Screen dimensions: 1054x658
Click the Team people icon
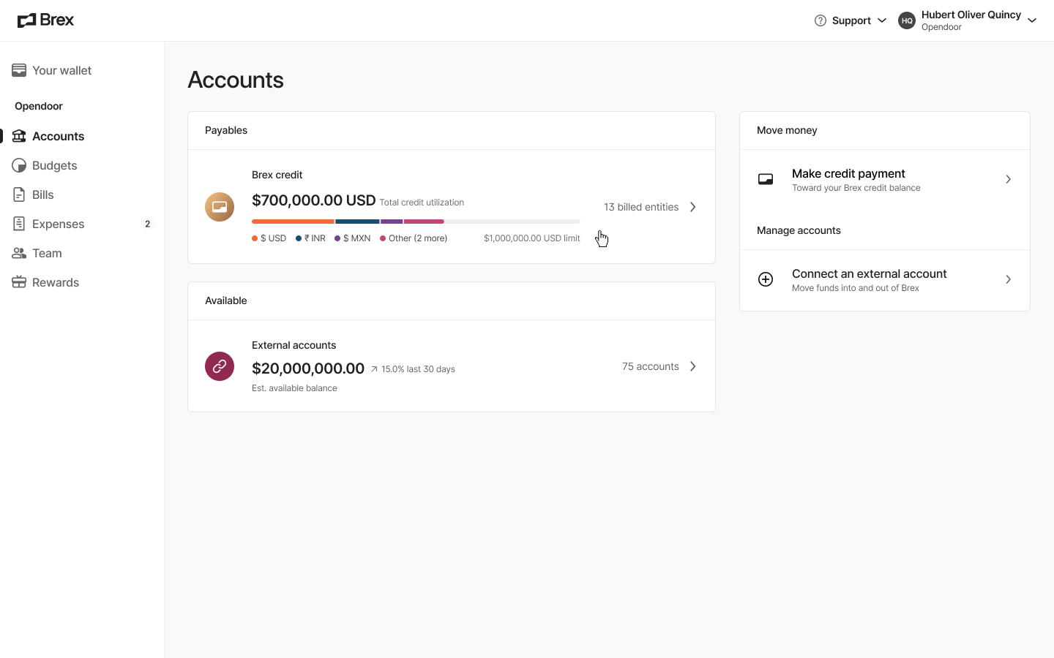[x=19, y=253]
